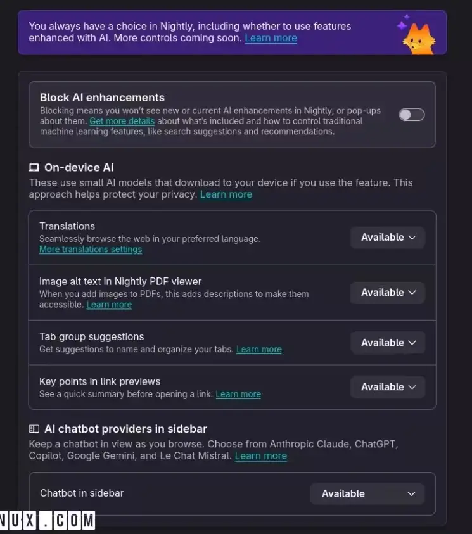Open Learn more link in purple banner
The image size is (472, 534).
[271, 38]
